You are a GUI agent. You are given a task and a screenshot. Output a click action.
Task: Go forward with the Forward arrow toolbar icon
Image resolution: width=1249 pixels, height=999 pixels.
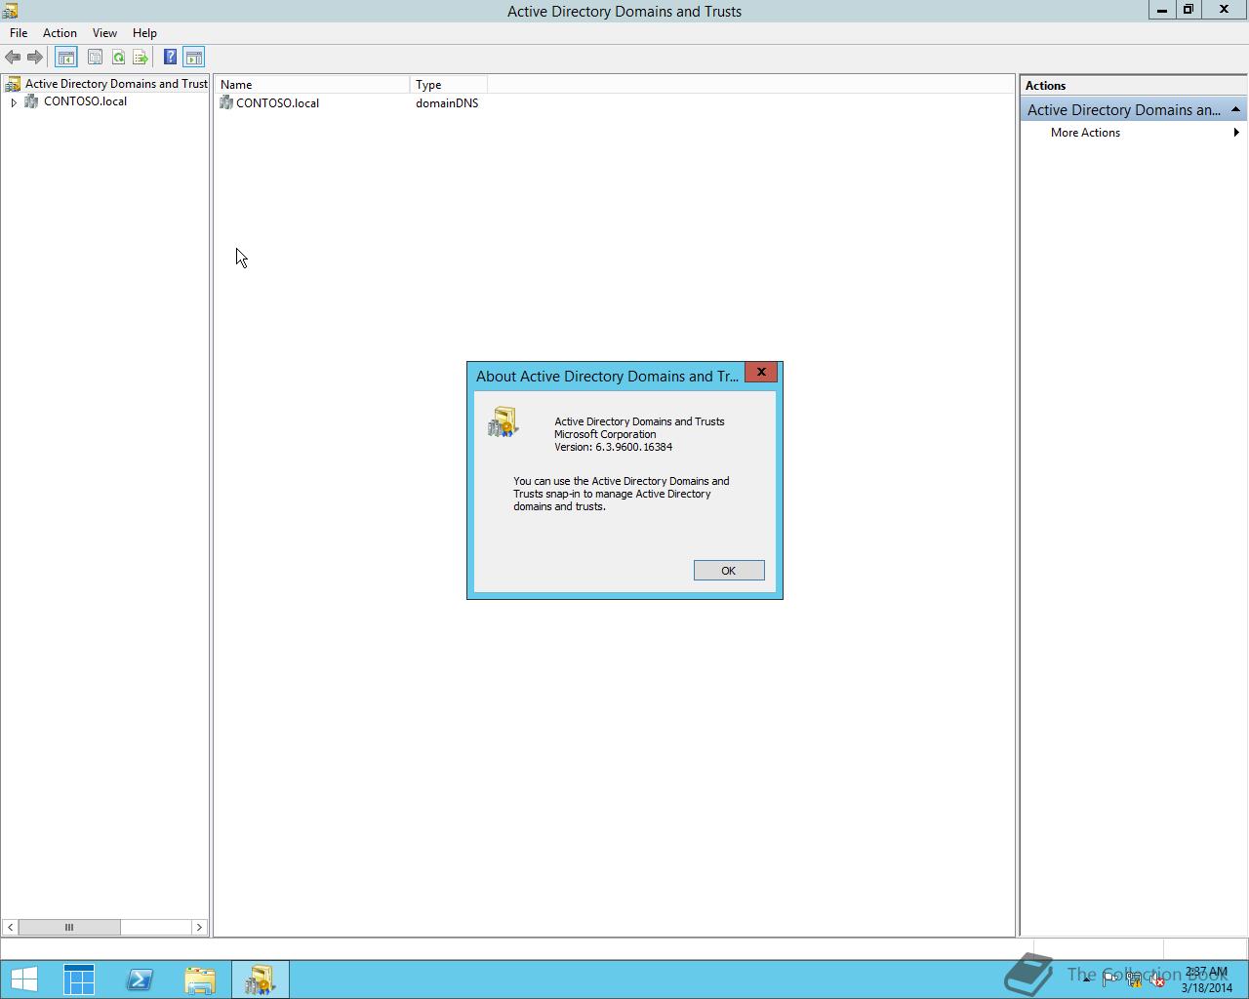click(x=35, y=58)
